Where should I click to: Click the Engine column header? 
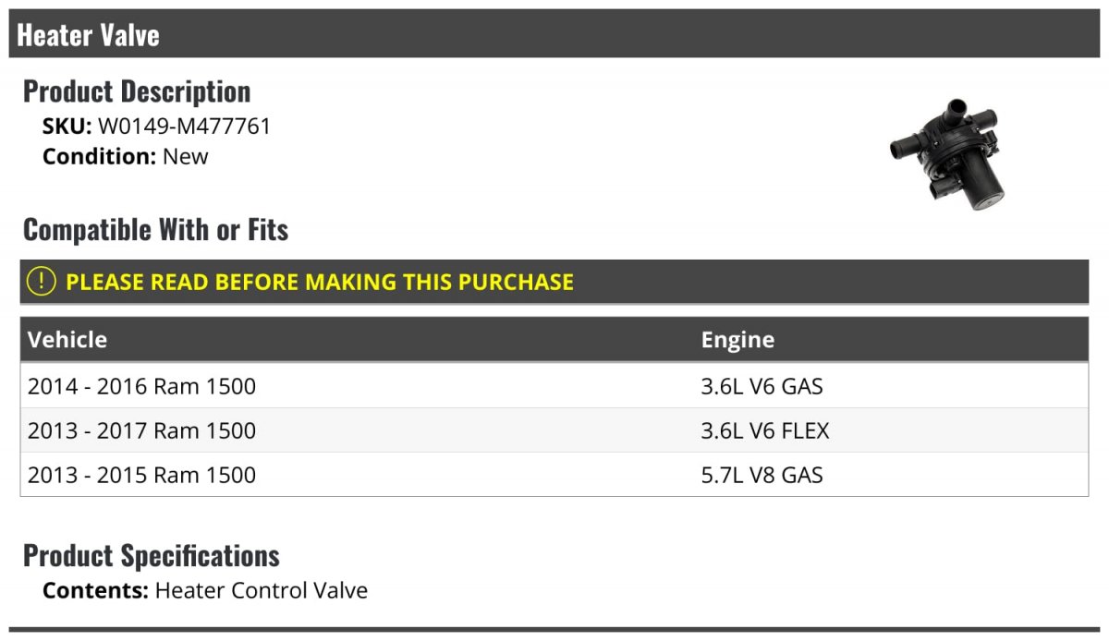(737, 339)
